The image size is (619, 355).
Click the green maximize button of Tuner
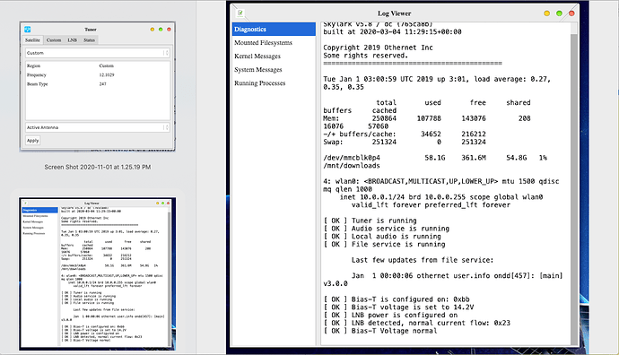pos(161,30)
